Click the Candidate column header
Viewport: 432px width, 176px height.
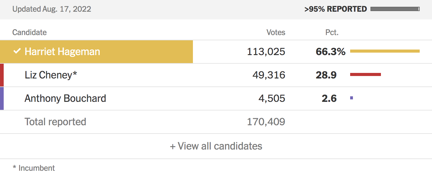pos(30,32)
